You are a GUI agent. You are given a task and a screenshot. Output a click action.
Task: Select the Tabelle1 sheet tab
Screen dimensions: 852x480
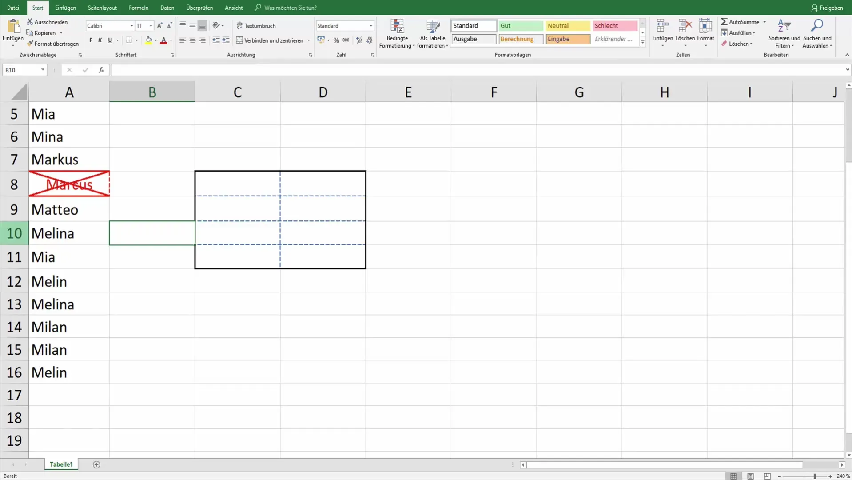point(61,464)
